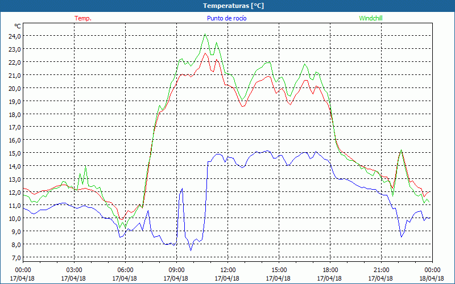The width and height of the screenshot is (455, 284).
Task: Click the 23,0 y-axis value
Action: 15,49
